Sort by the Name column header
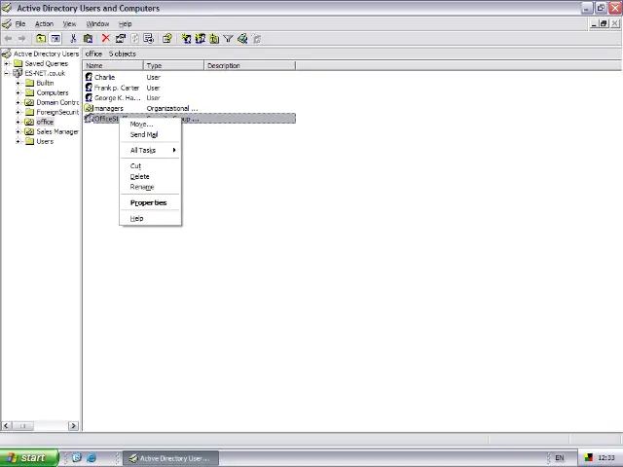The image size is (623, 467). coord(113,65)
